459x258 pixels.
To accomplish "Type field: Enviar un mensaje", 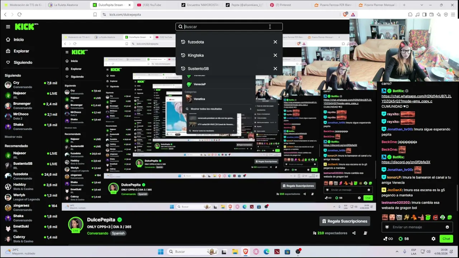I will [x=417, y=227].
